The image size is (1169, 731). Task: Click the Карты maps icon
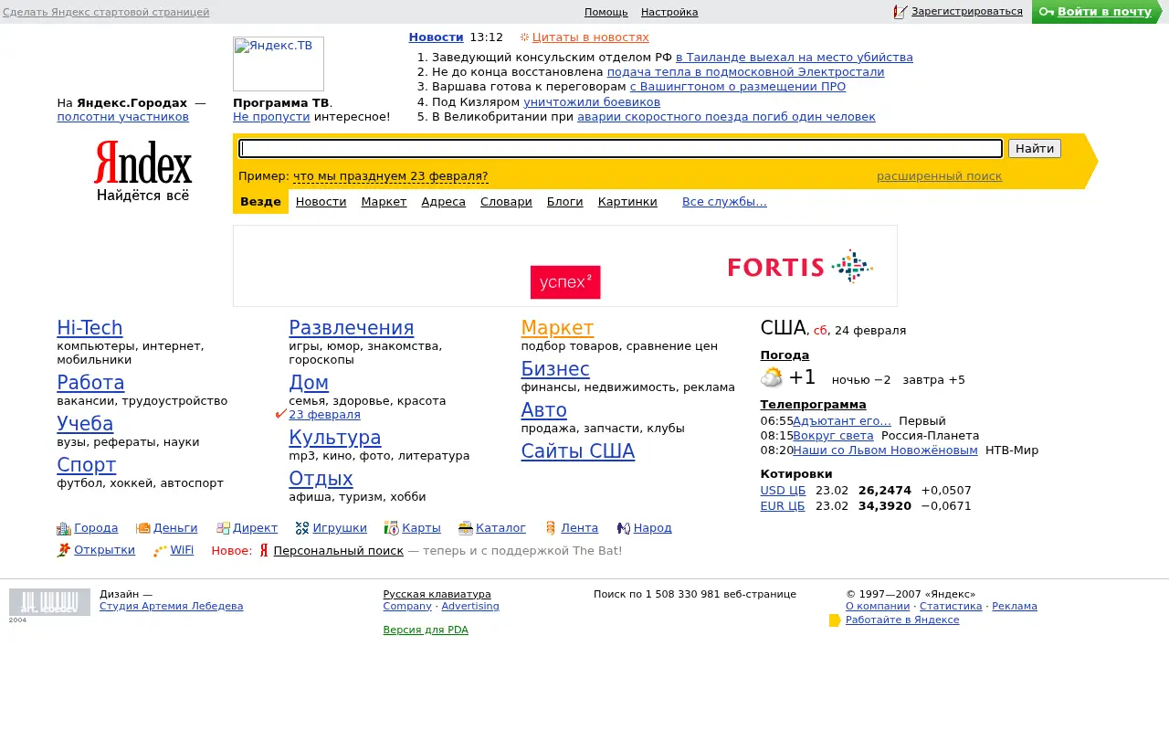tap(391, 528)
